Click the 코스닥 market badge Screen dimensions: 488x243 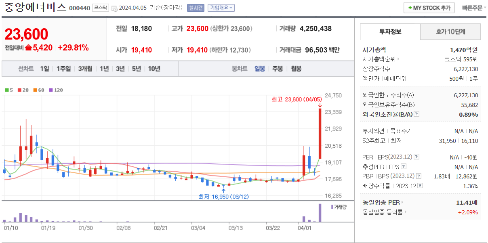tap(101, 8)
